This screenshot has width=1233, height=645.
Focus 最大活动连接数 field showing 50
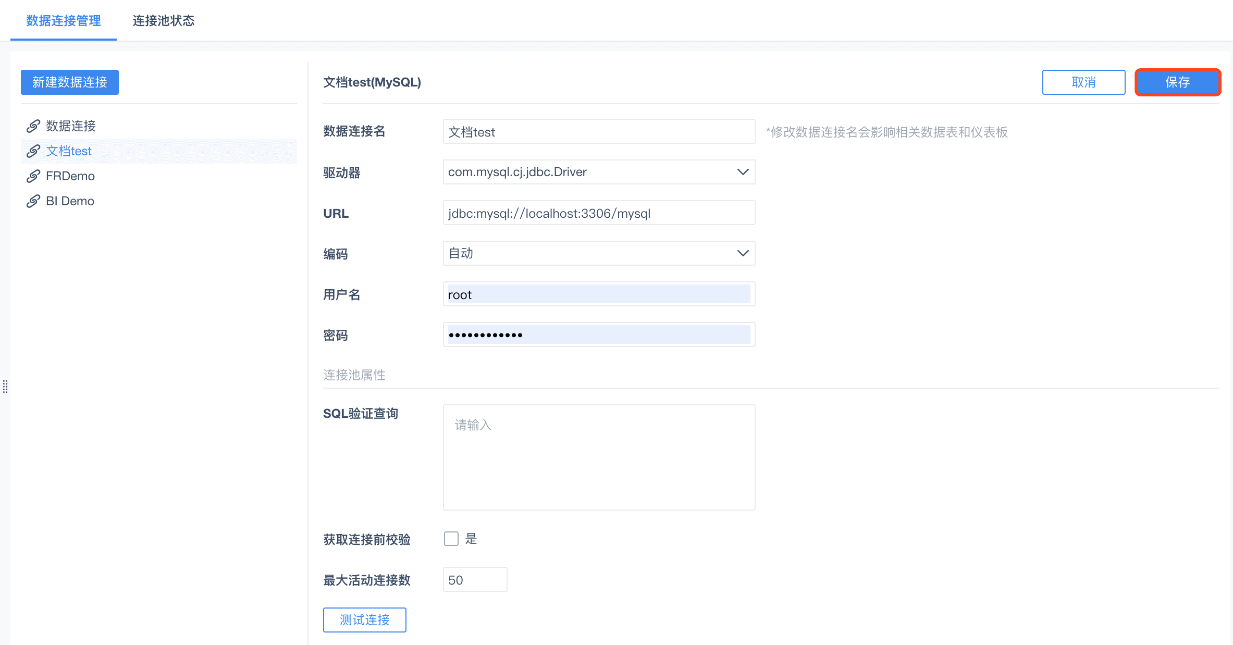[474, 580]
